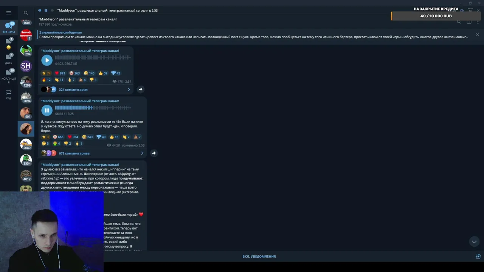
Task: Open red Heavenly chat with badge 1
Action: pyautogui.click(x=26, y=35)
